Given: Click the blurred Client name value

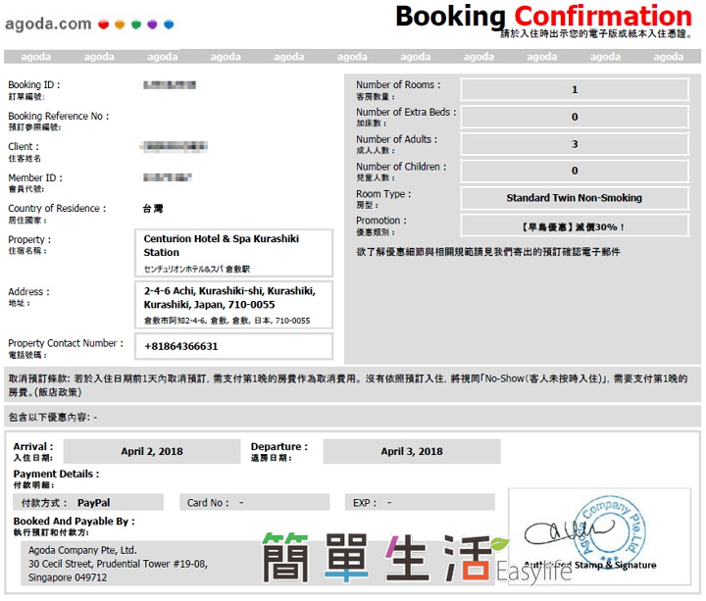Looking at the screenshot, I should [x=175, y=146].
